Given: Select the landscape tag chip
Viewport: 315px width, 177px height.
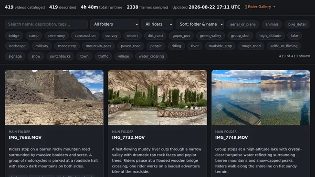Looking at the screenshot, I should [17, 46].
